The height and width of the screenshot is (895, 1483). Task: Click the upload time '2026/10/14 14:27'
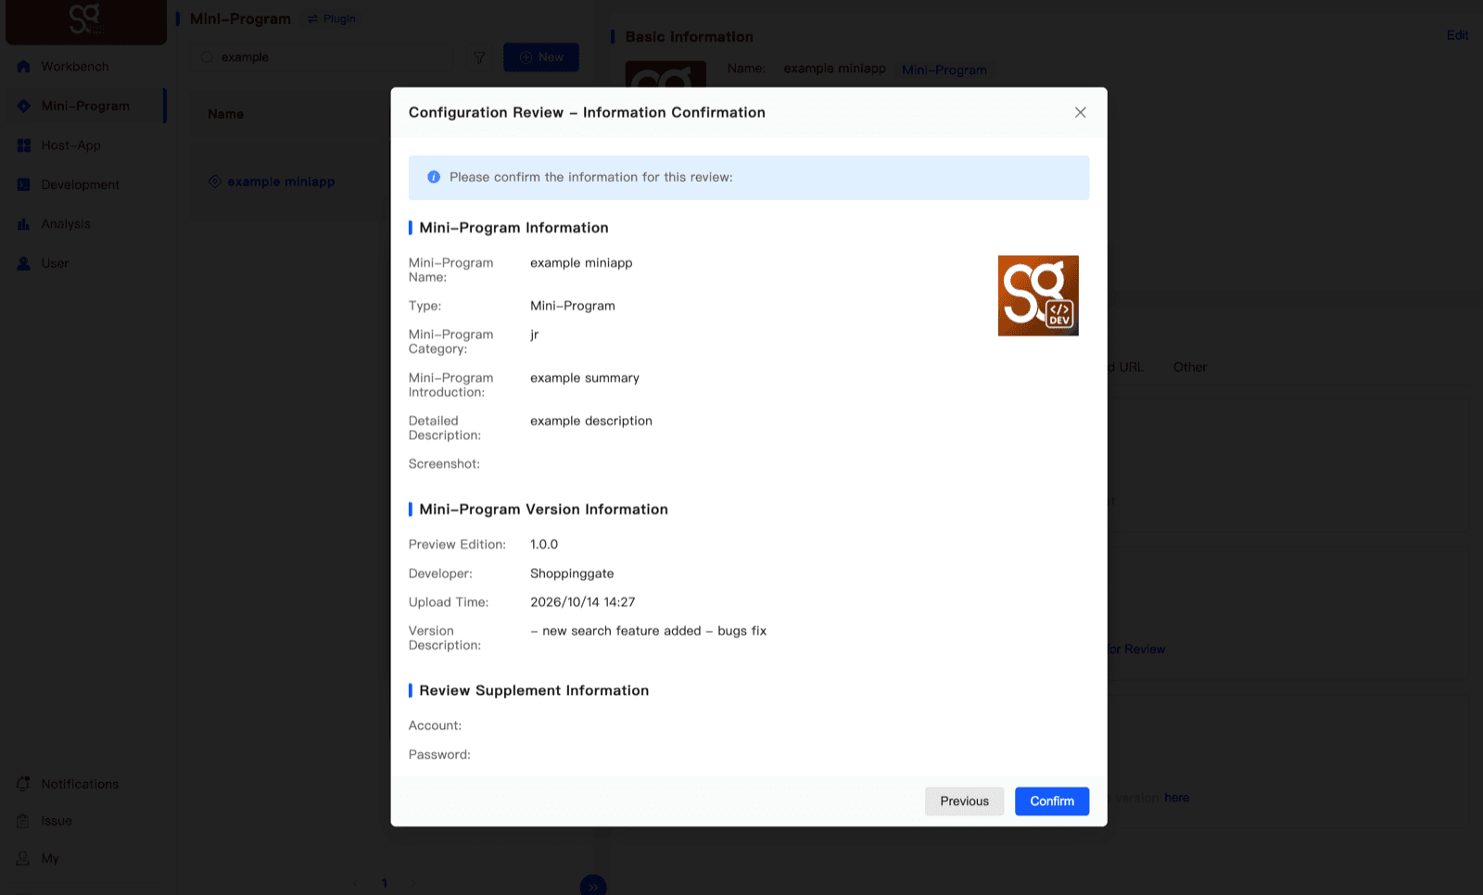click(x=583, y=602)
